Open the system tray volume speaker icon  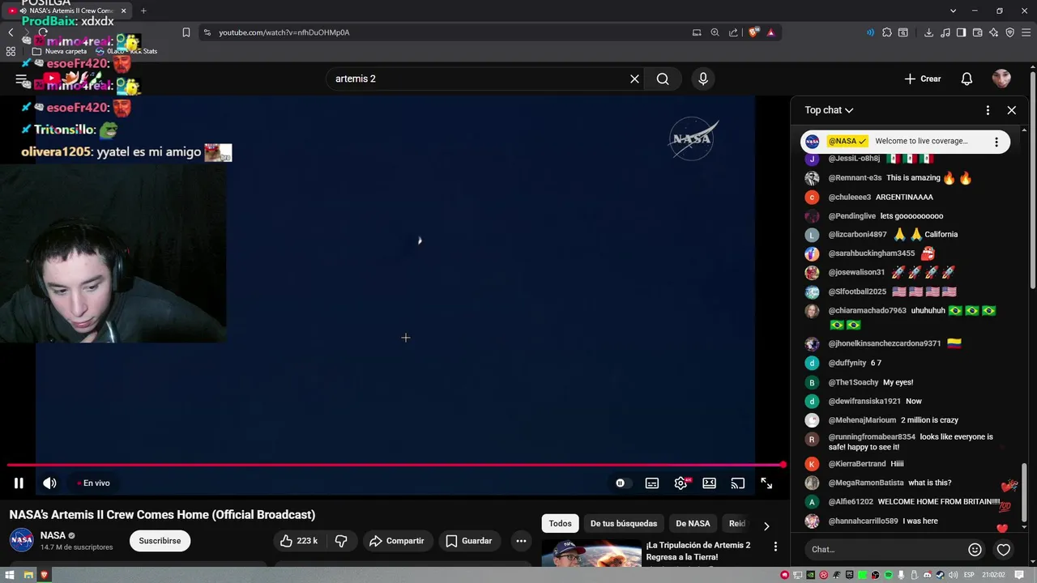(953, 575)
